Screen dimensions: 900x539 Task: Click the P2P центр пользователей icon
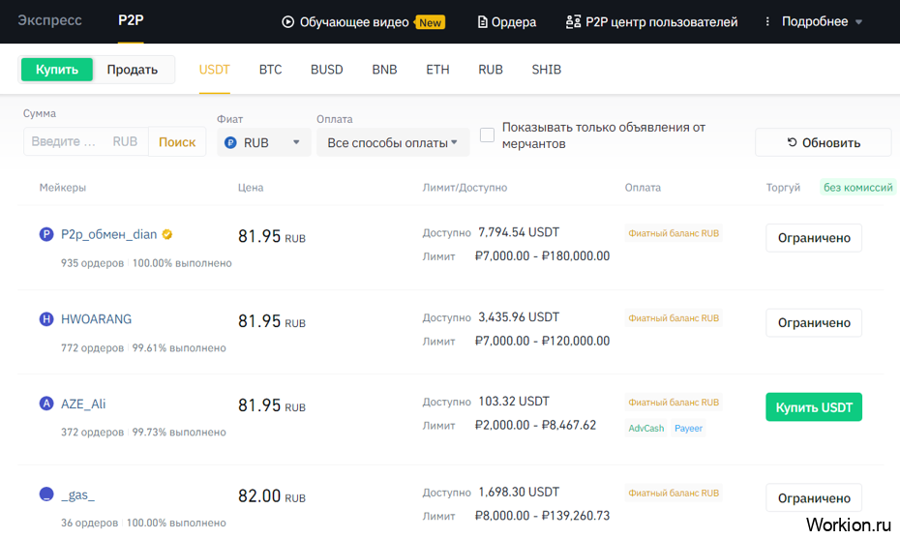tap(573, 22)
